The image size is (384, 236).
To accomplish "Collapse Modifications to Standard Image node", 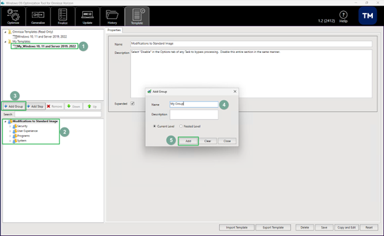I will click(x=6, y=121).
